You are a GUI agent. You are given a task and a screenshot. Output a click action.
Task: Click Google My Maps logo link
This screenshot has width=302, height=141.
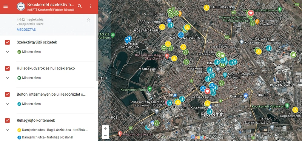click(207, 137)
